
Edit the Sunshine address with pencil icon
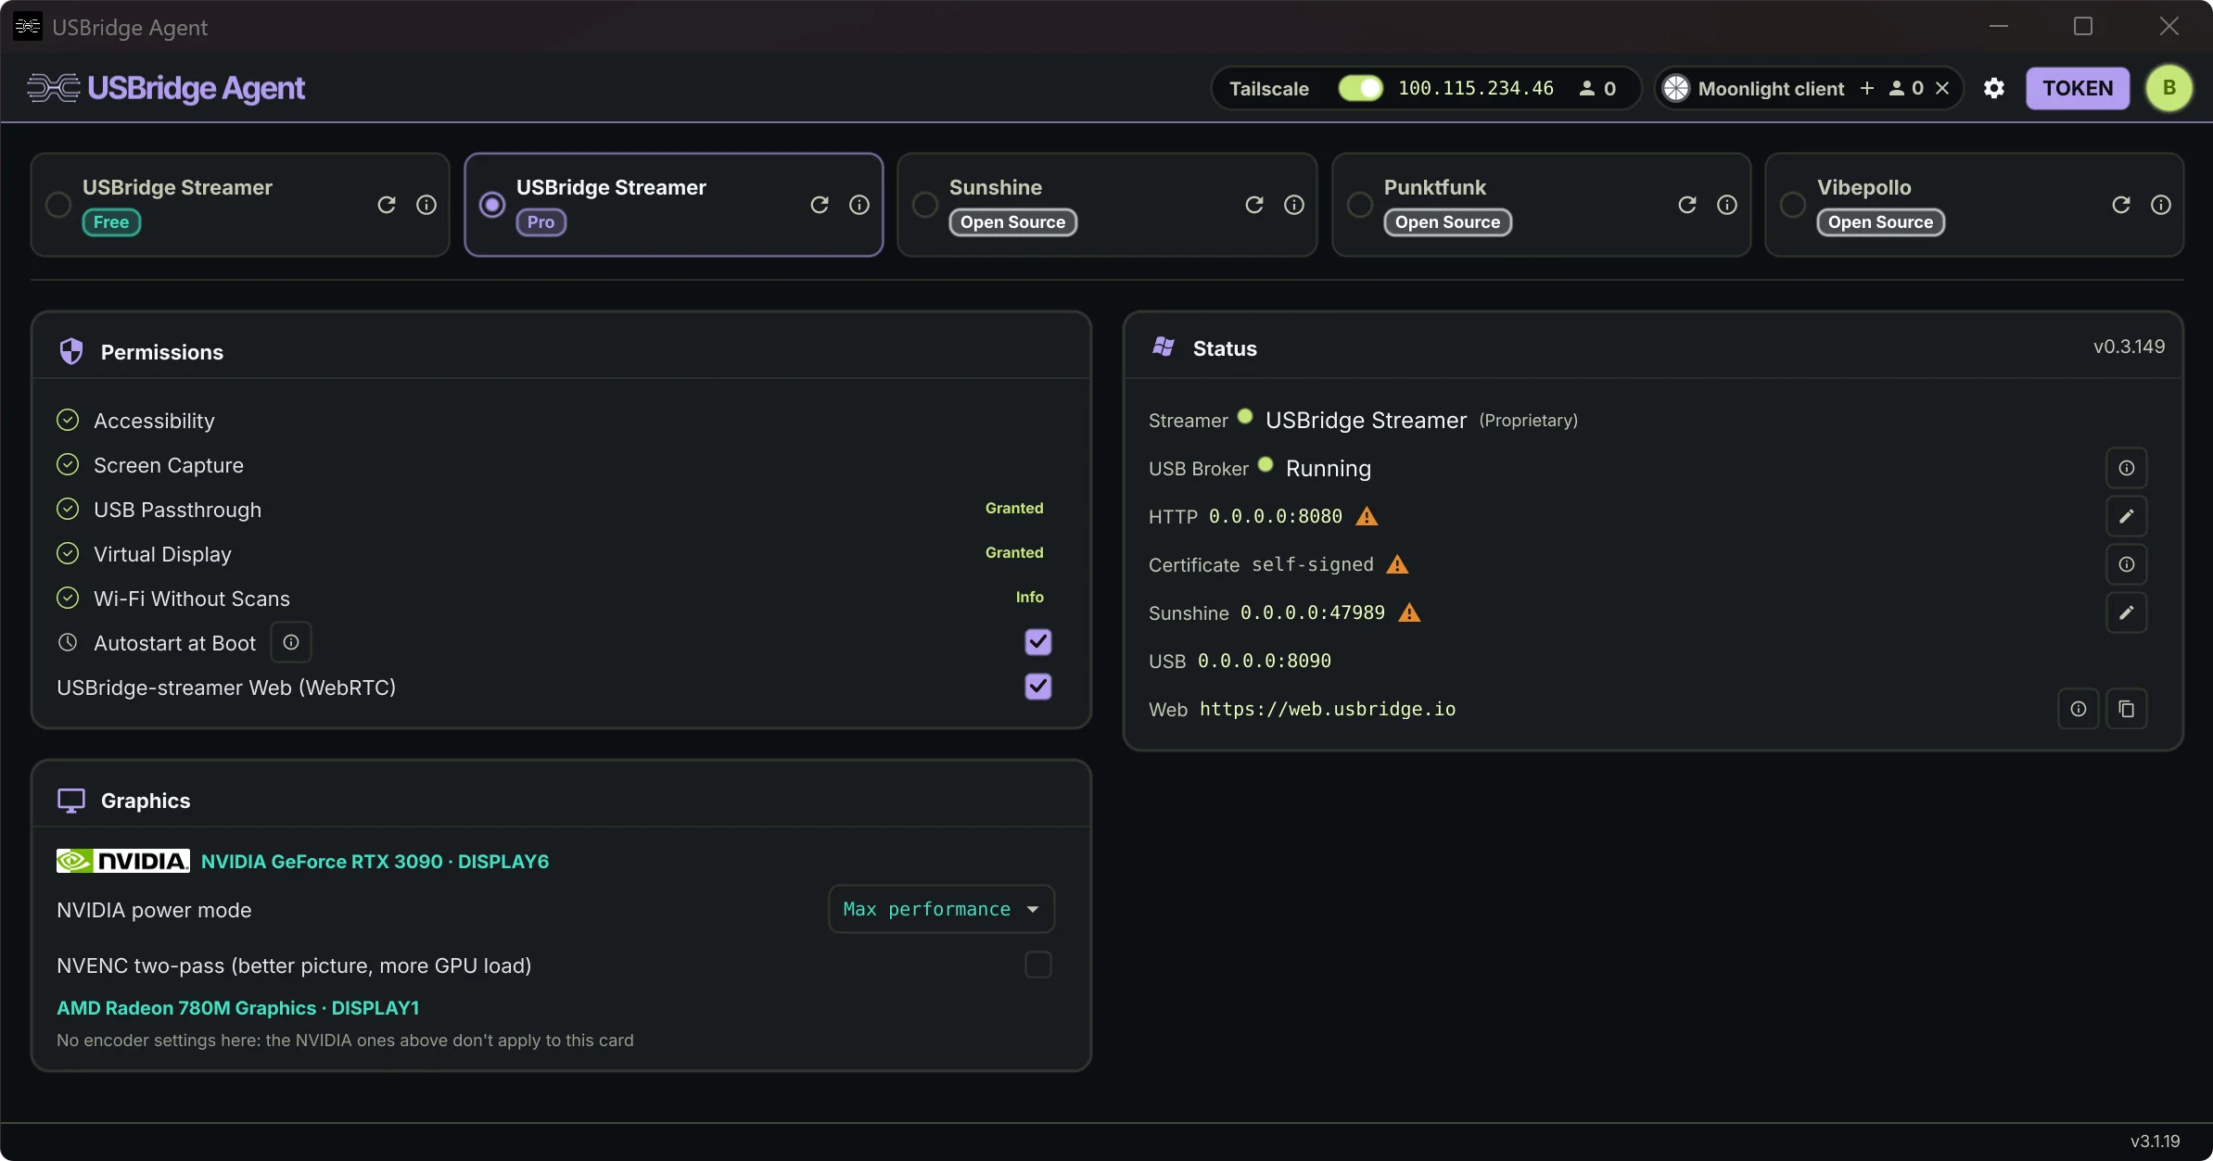[2127, 612]
